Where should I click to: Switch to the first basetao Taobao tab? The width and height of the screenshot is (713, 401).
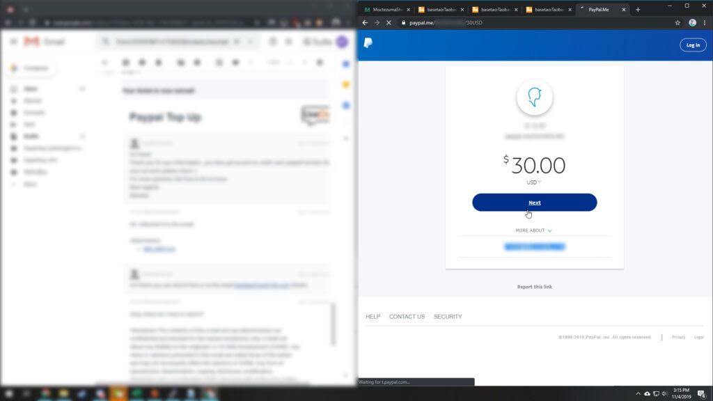(441, 10)
